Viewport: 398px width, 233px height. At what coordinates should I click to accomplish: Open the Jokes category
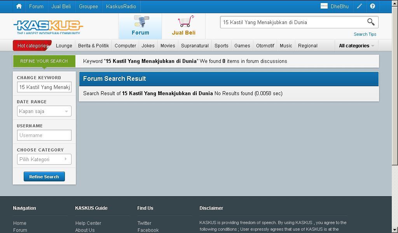[148, 46]
